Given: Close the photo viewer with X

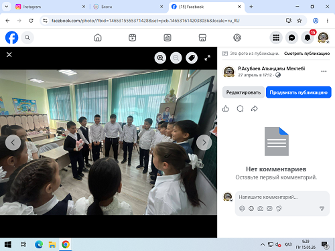Looking at the screenshot, I should click(9, 55).
